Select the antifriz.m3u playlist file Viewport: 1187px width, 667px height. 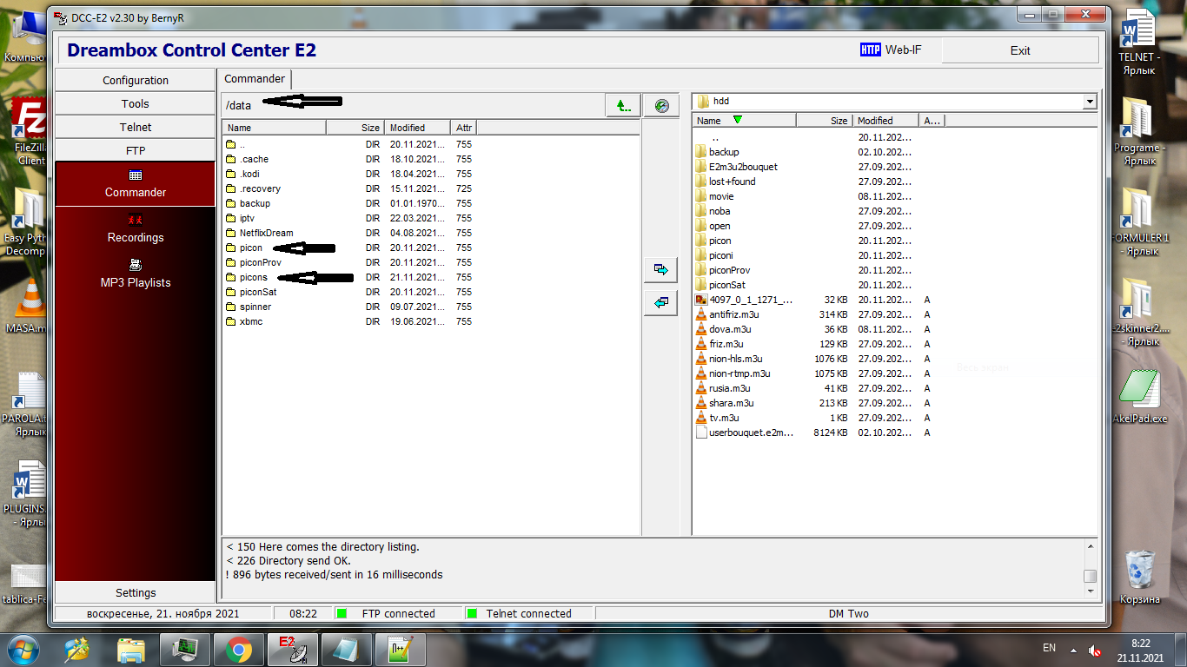733,314
